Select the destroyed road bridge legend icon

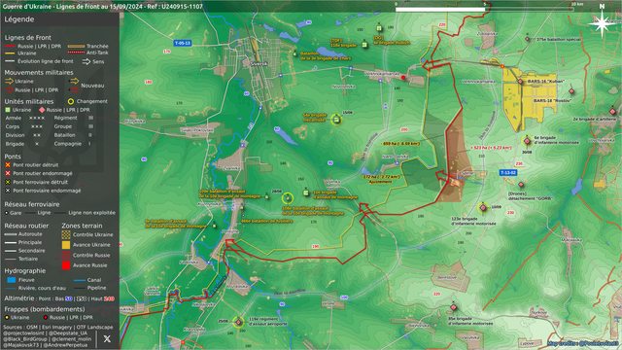point(8,164)
